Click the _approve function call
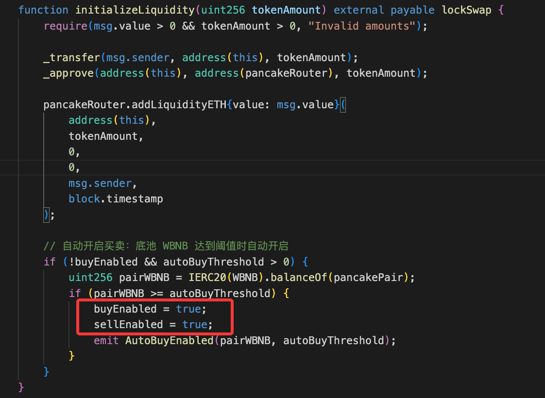Screen dimensions: 545x398 [x=68, y=73]
